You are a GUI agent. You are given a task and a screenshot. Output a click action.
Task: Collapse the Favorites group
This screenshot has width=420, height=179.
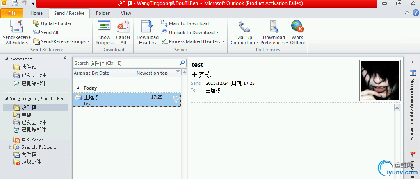pyautogui.click(x=7, y=59)
